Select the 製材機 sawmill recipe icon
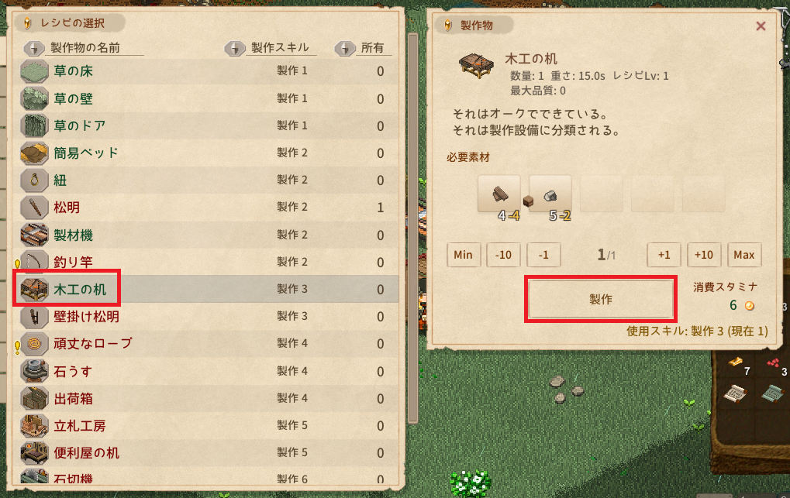Viewport: 790px width, 498px height. [x=34, y=235]
